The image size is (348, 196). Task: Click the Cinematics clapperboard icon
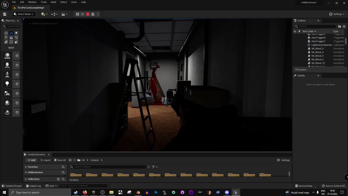click(x=63, y=14)
